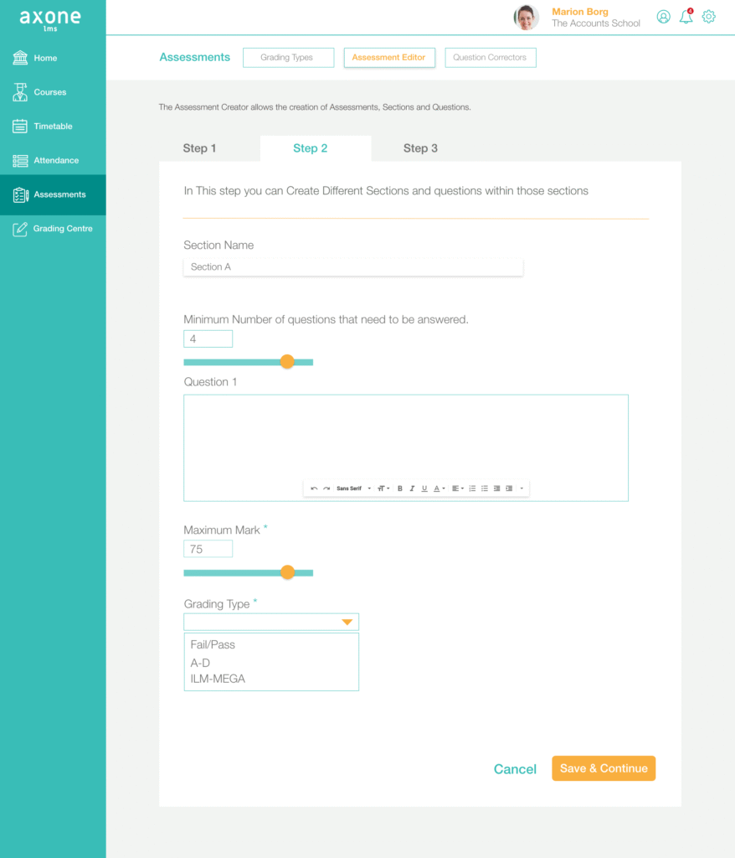Click the undo icon in editor toolbar
735x858 pixels.
314,488
